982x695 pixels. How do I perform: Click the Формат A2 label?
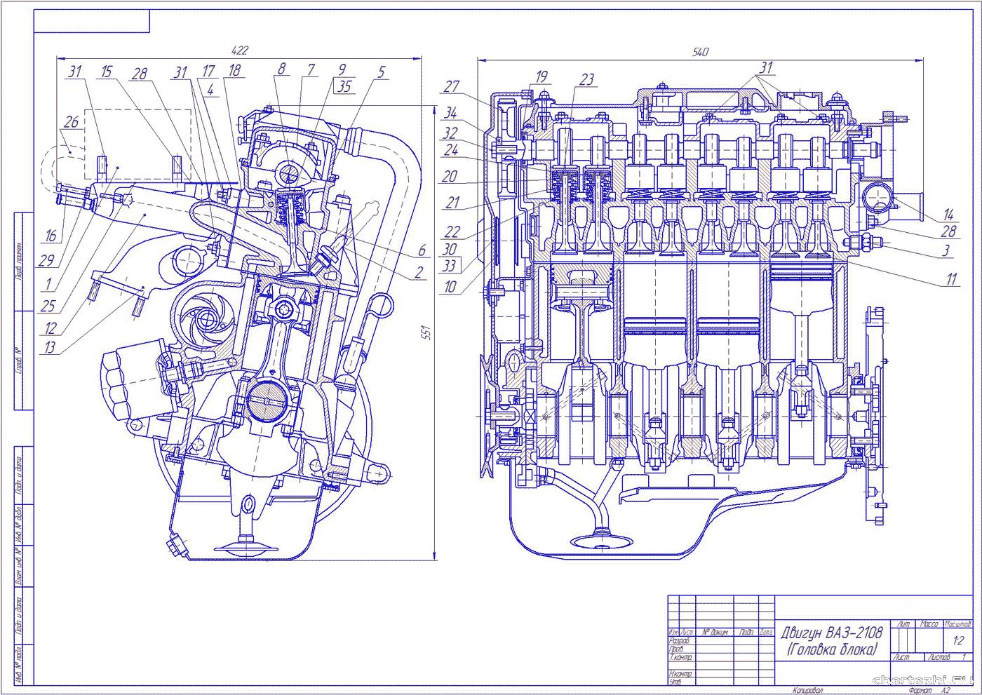(927, 691)
